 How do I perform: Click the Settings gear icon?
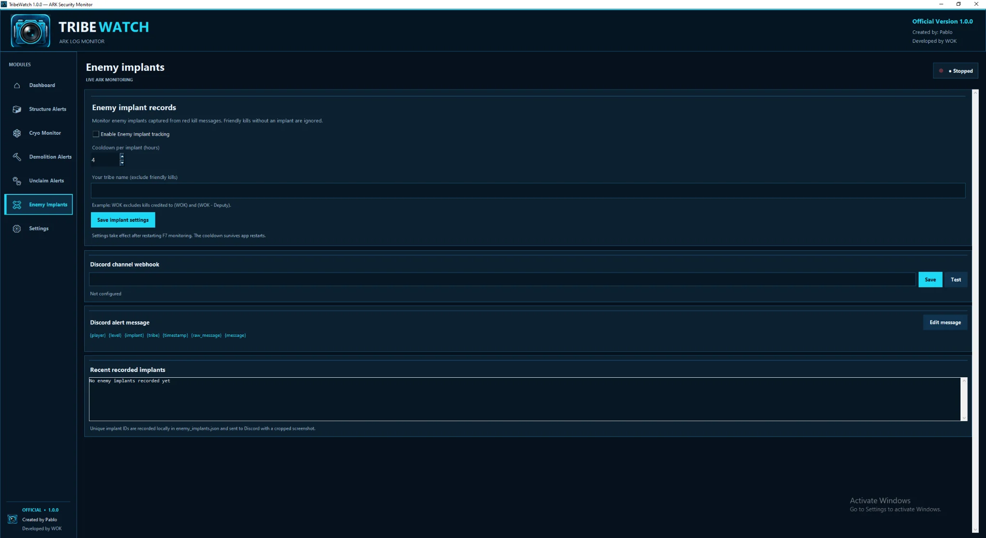click(x=17, y=229)
